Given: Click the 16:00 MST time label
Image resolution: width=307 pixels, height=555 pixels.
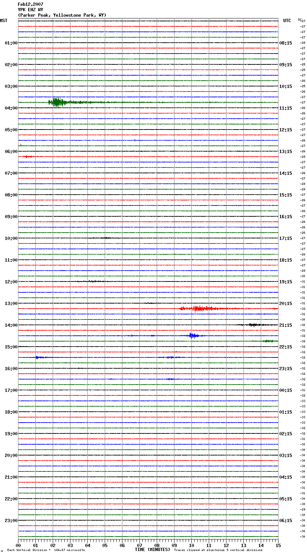Looking at the screenshot, I should (x=11, y=369).
